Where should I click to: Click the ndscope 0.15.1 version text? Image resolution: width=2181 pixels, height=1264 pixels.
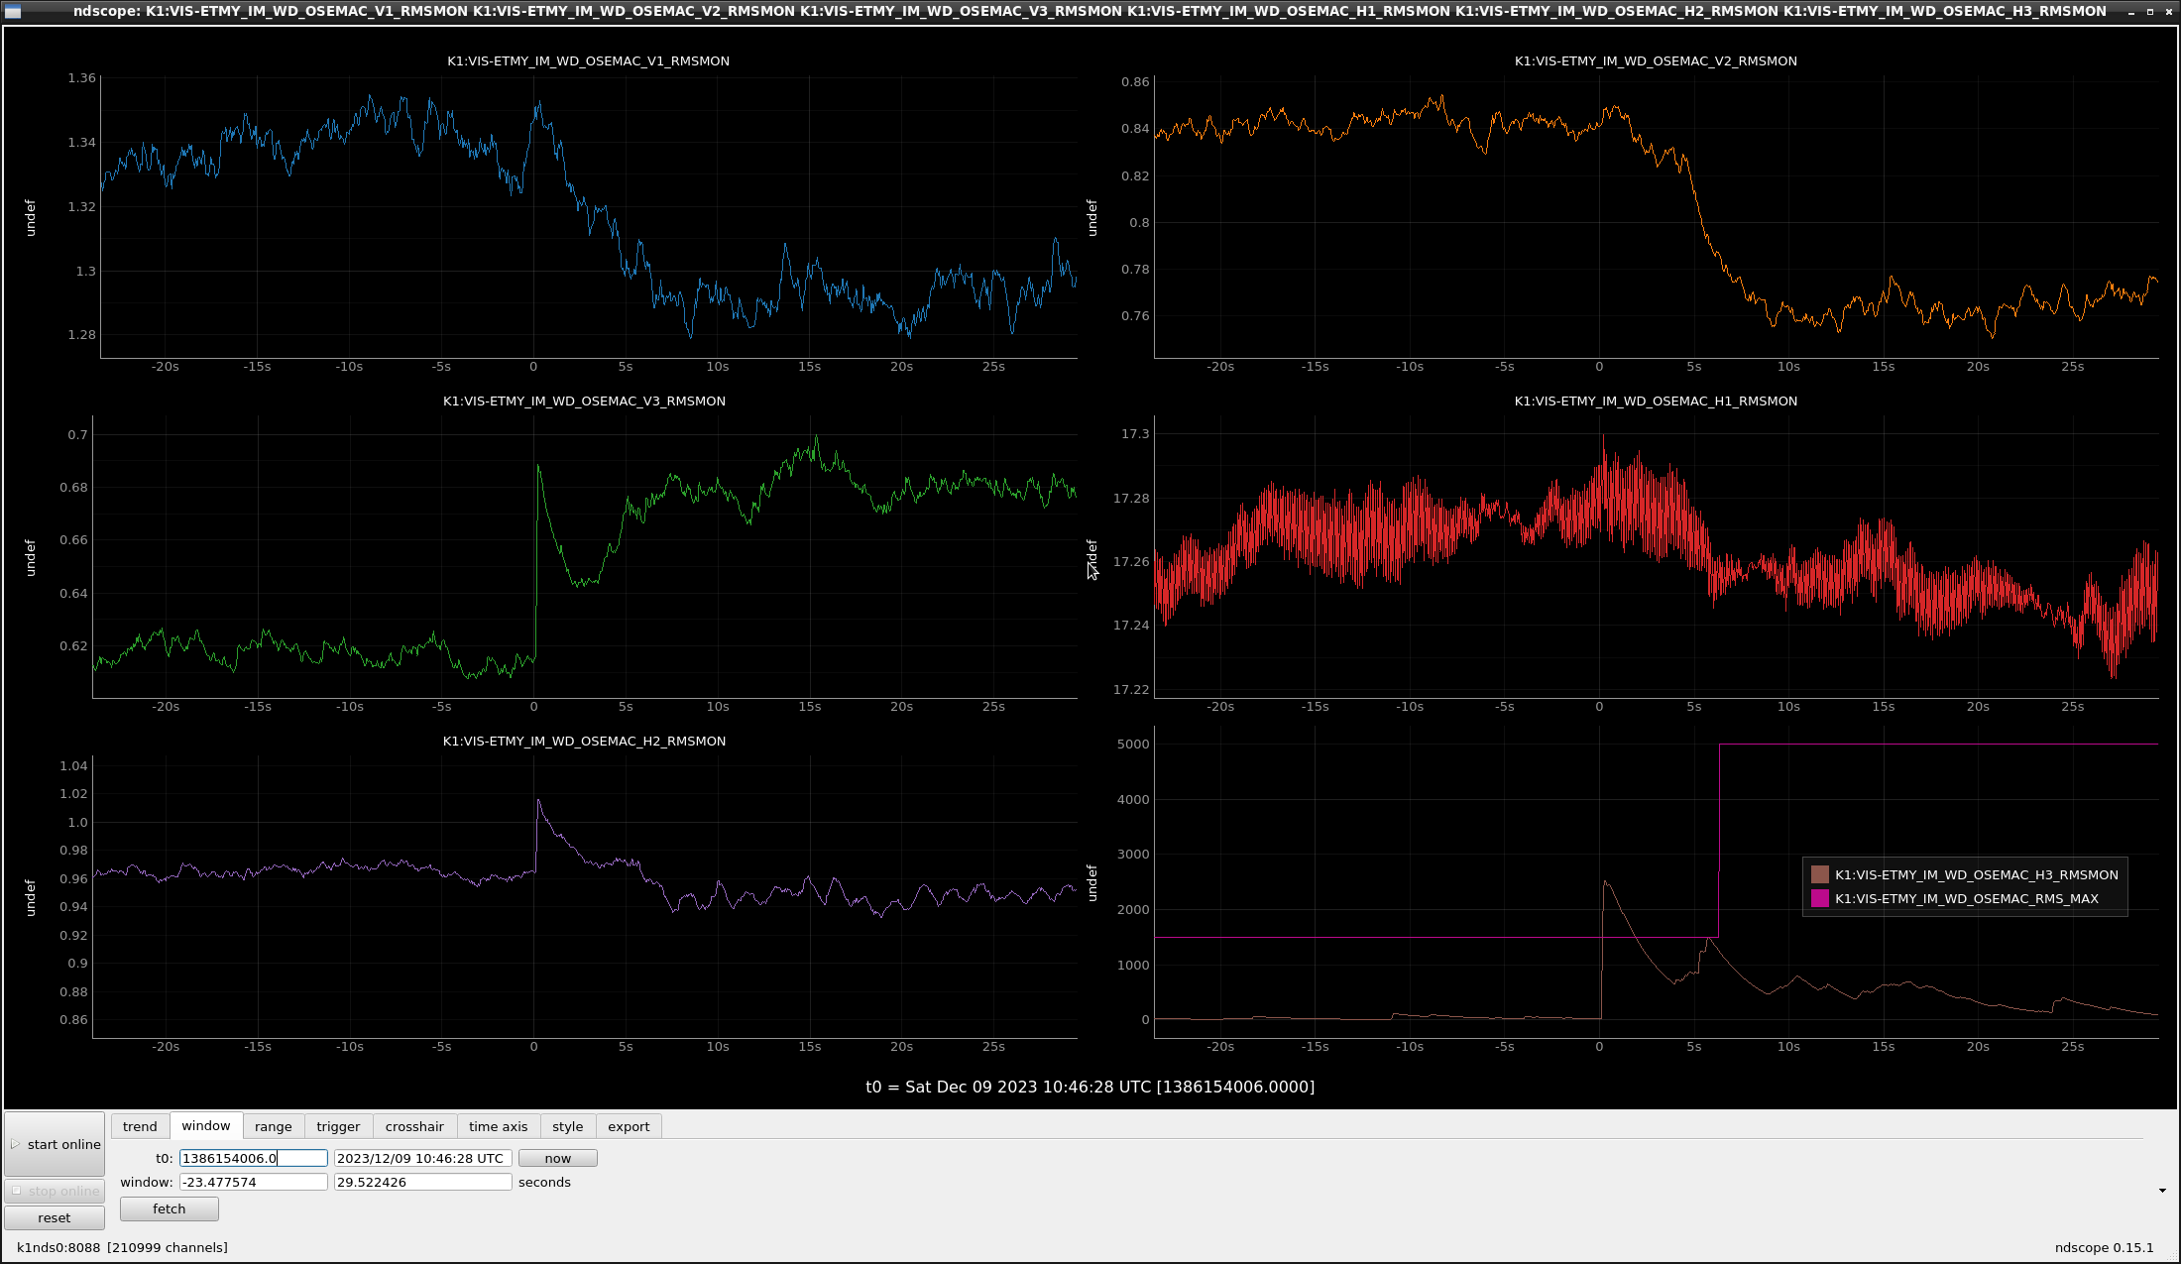pyautogui.click(x=2104, y=1247)
